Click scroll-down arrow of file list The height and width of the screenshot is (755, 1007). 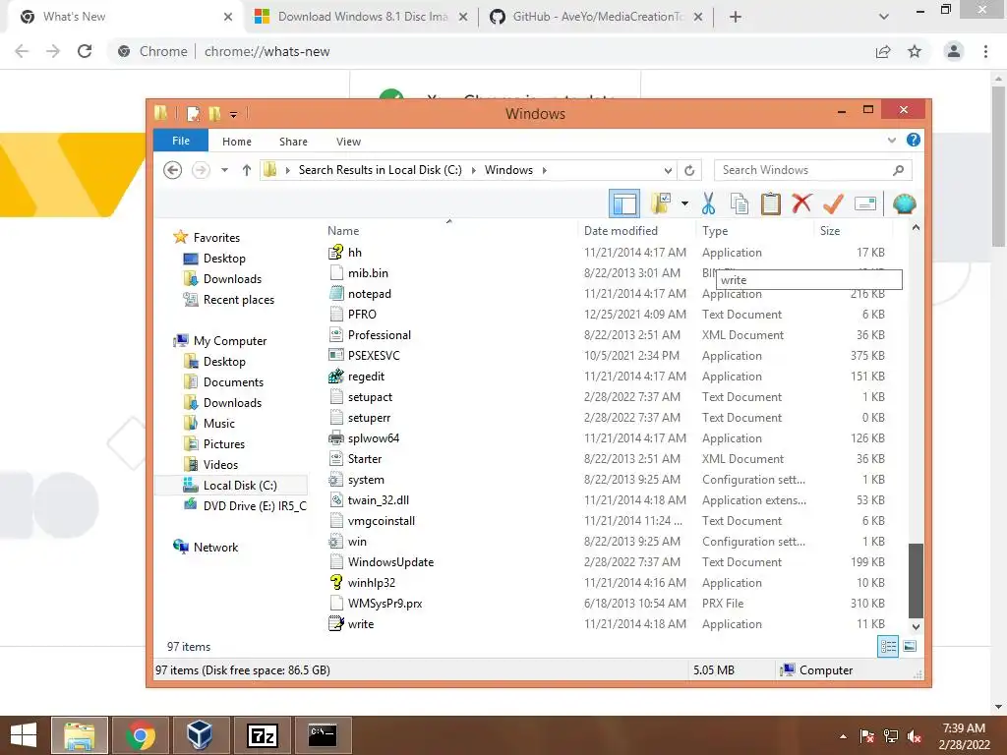pos(916,626)
